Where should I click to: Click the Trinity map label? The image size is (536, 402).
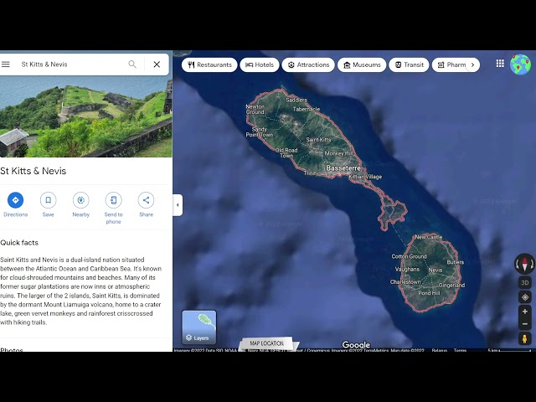click(311, 173)
